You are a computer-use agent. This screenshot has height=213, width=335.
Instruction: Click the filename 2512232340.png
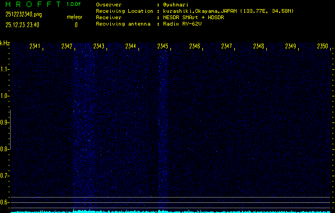click(x=23, y=14)
